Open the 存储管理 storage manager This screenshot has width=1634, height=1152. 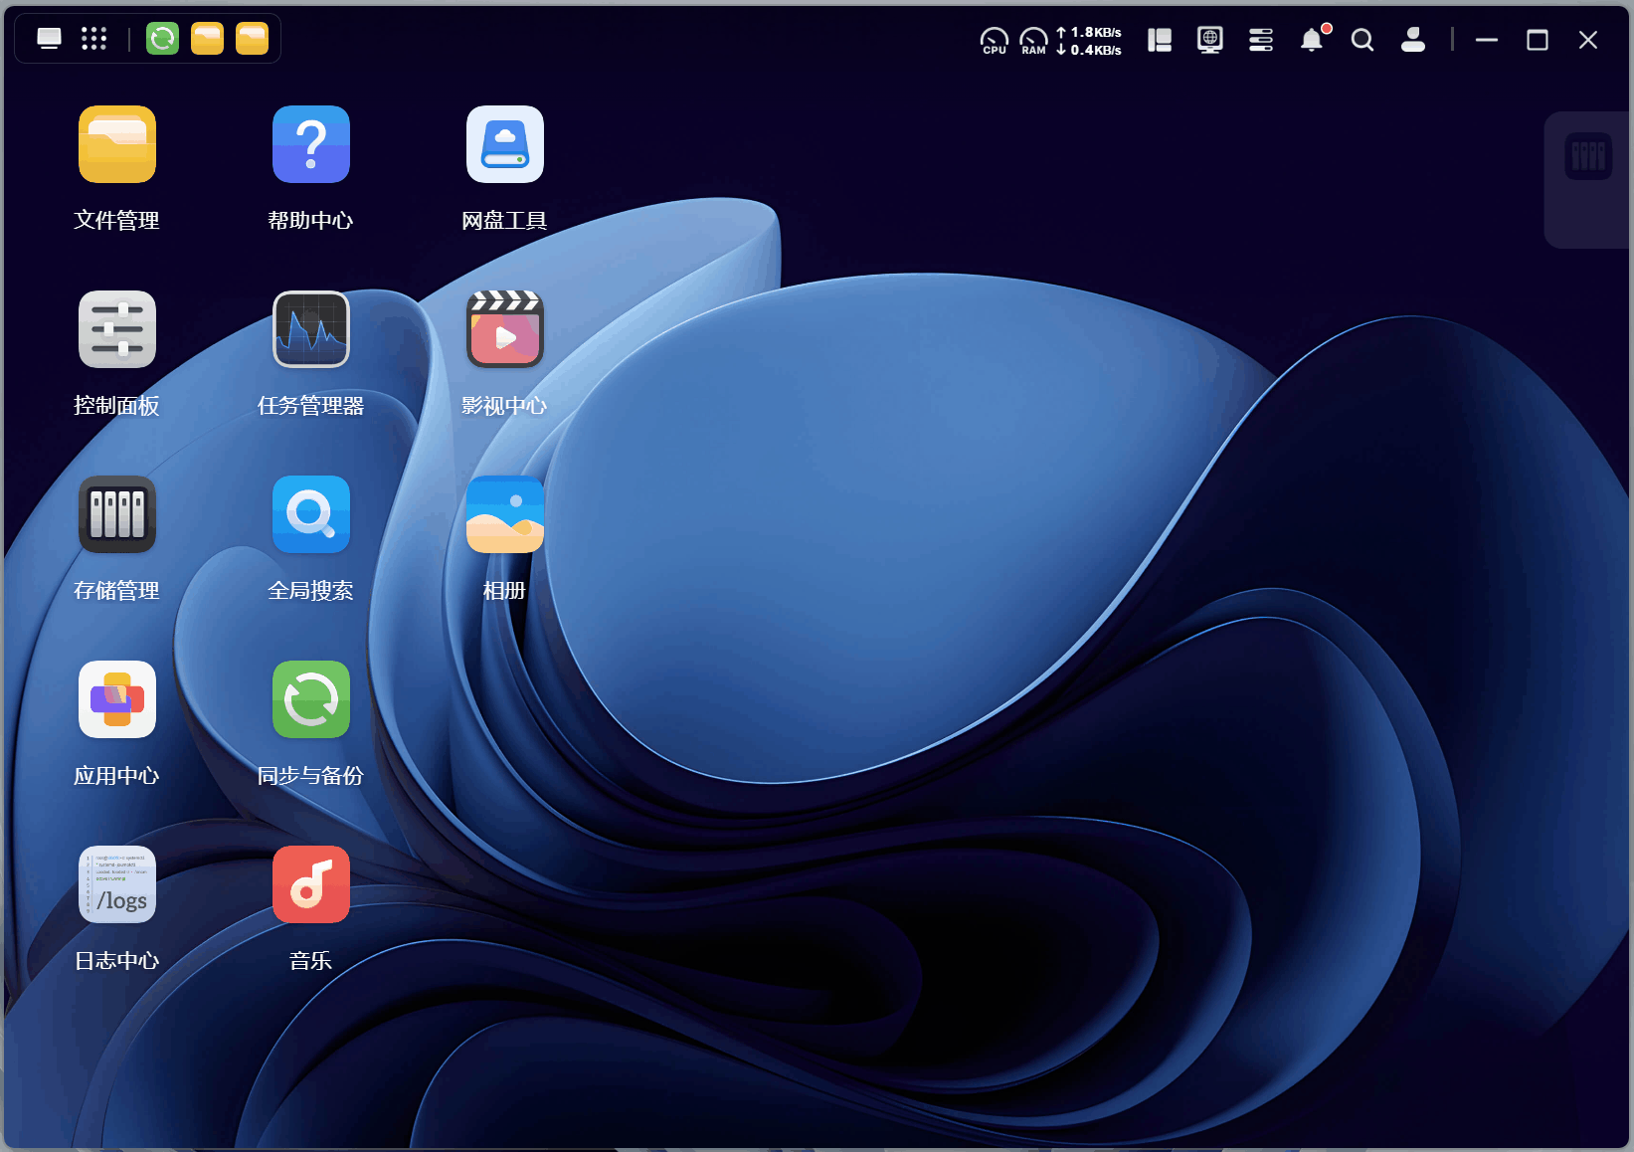pos(117,514)
